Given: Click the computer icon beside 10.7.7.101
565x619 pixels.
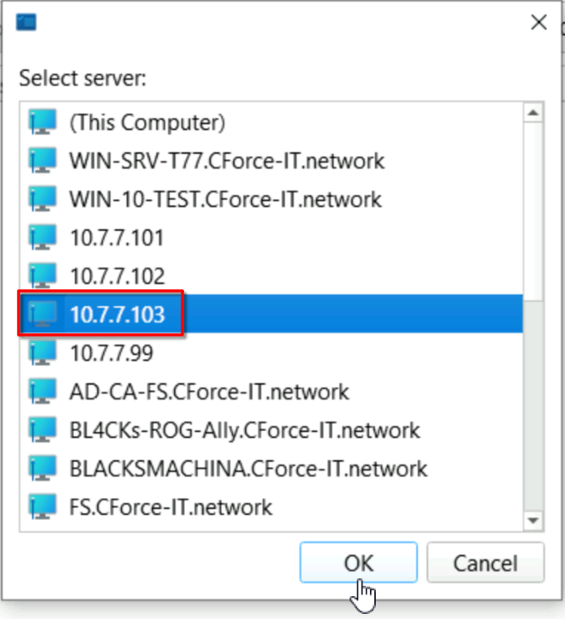Looking at the screenshot, I should pyautogui.click(x=42, y=238).
